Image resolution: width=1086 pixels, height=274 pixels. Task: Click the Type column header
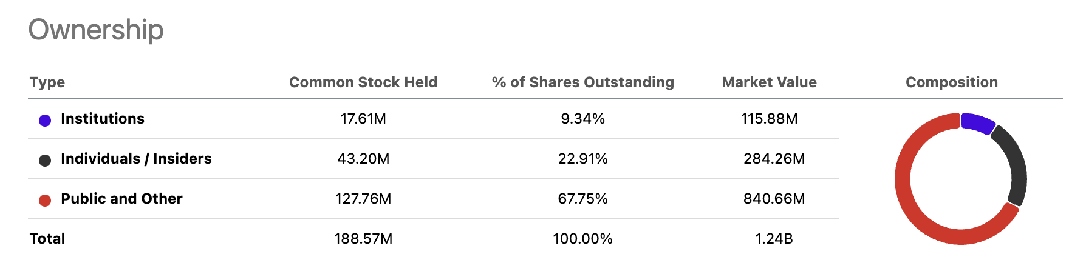(47, 82)
